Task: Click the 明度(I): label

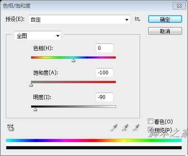Action: [x=42, y=97]
